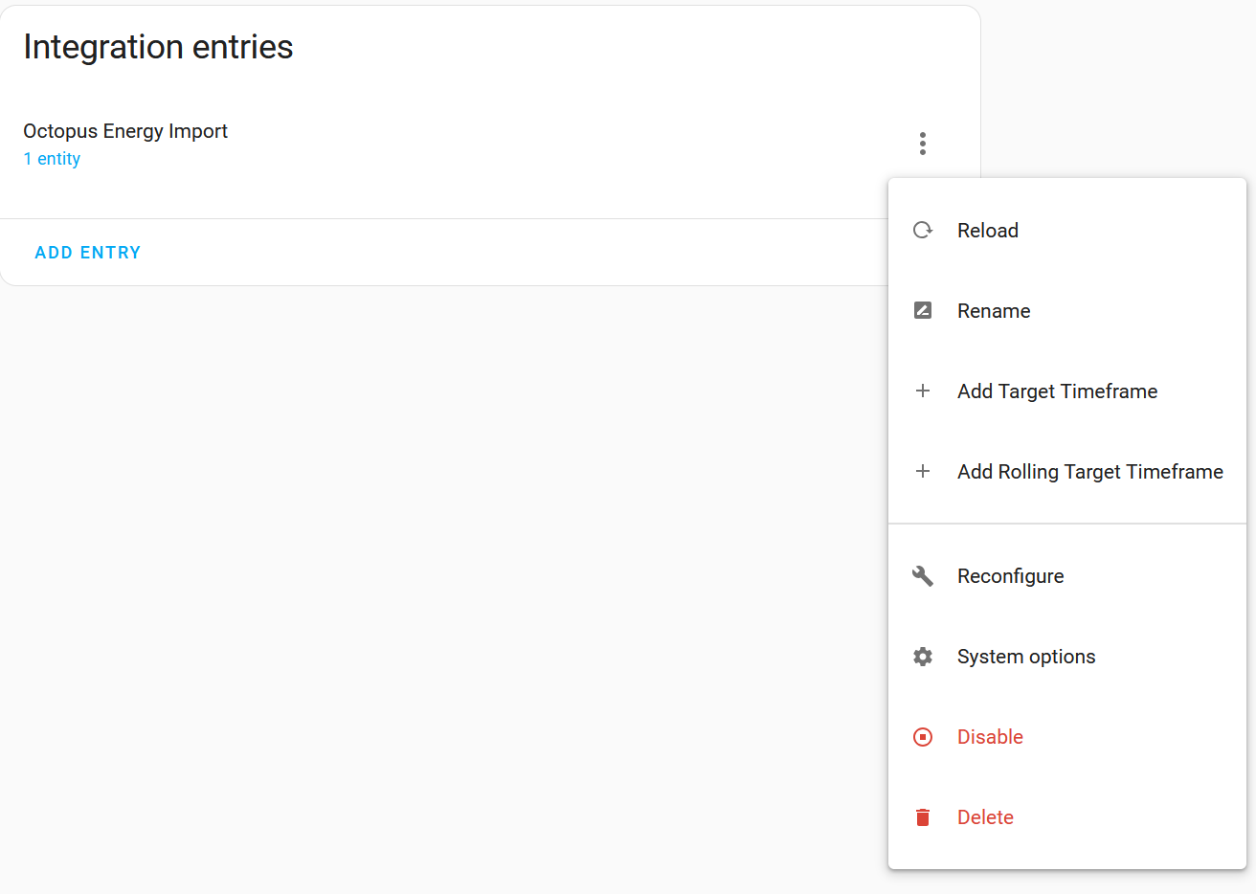The width and height of the screenshot is (1256, 894).
Task: Open Reconfigure from the menu
Action: [x=1067, y=576]
